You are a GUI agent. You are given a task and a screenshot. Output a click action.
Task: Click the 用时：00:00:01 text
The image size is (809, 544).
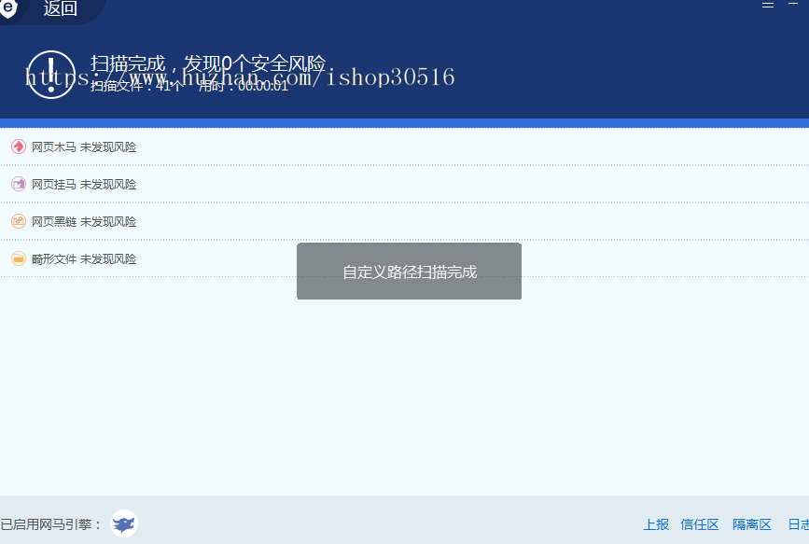click(x=244, y=86)
